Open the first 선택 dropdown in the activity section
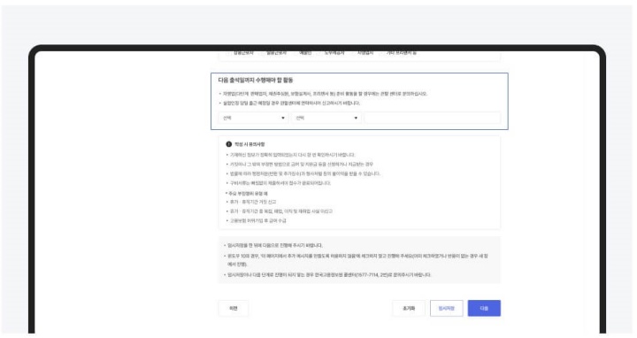 (254, 118)
